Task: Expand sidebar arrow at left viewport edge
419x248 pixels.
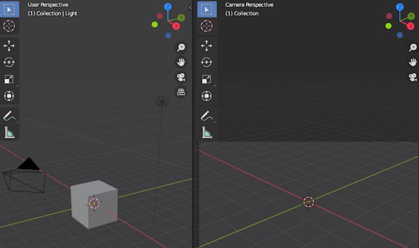Action: [190, 8]
